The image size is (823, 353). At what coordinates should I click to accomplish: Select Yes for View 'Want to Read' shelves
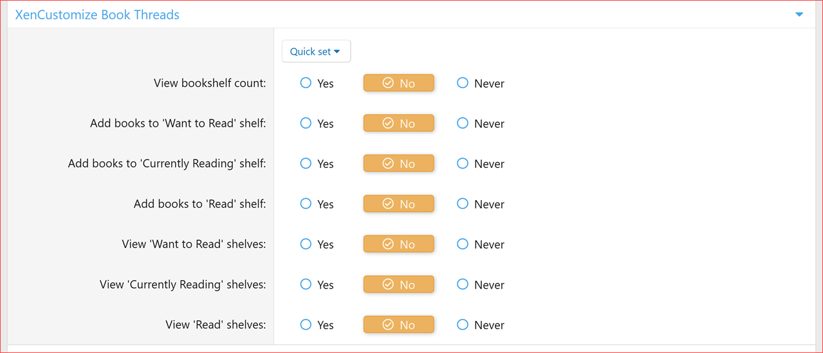tap(306, 244)
